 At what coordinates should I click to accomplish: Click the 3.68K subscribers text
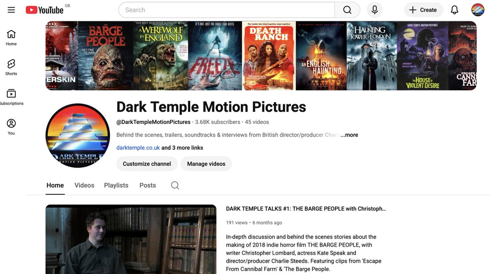click(218, 122)
